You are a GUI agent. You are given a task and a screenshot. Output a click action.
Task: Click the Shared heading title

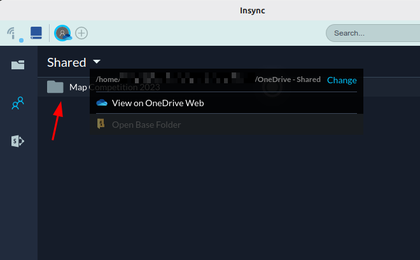(x=66, y=62)
